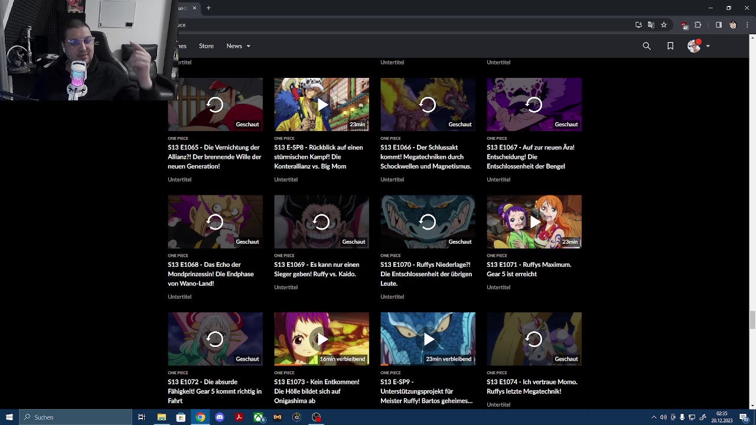756x425 pixels.
Task: Open title link S13 E1073 Kein Entkommen
Action: pyautogui.click(x=317, y=391)
